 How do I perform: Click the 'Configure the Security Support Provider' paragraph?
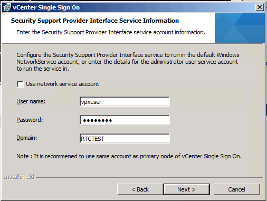click(x=128, y=62)
